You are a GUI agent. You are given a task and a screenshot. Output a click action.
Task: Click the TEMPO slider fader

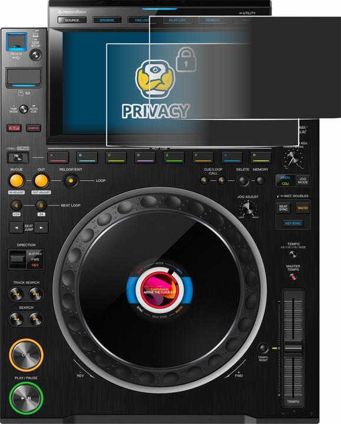tap(293, 347)
